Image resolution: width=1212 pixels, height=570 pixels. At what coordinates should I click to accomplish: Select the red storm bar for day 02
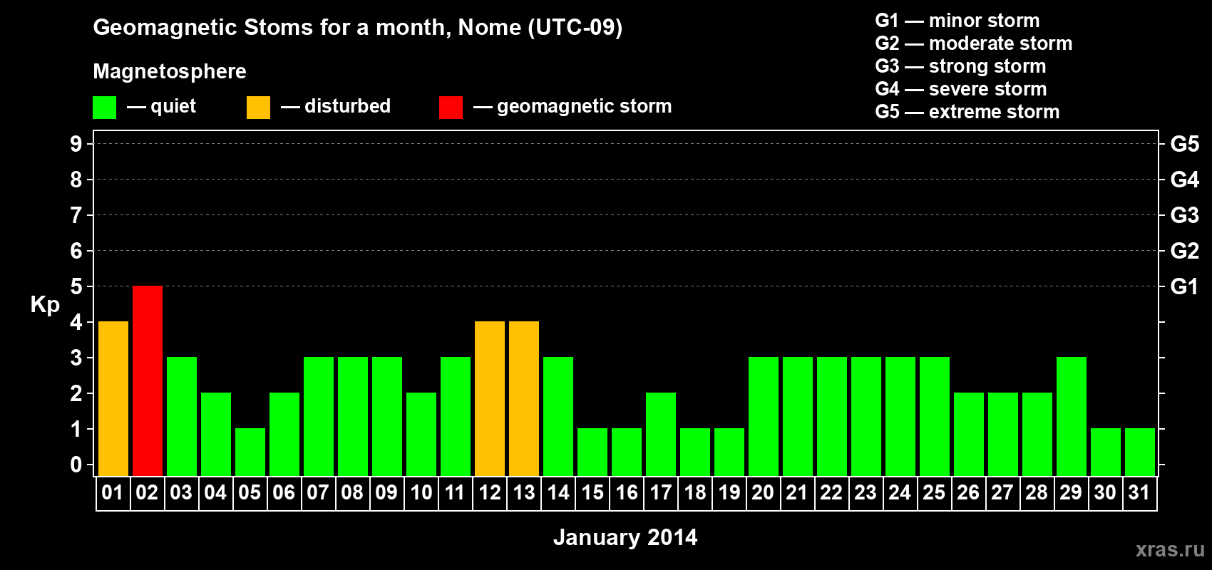[148, 381]
